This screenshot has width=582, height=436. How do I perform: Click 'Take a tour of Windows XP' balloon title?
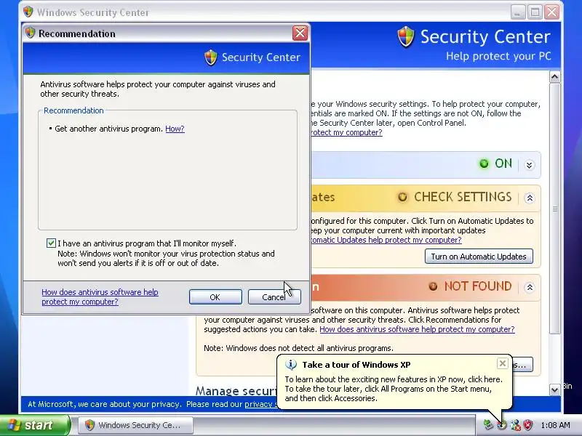356,365
